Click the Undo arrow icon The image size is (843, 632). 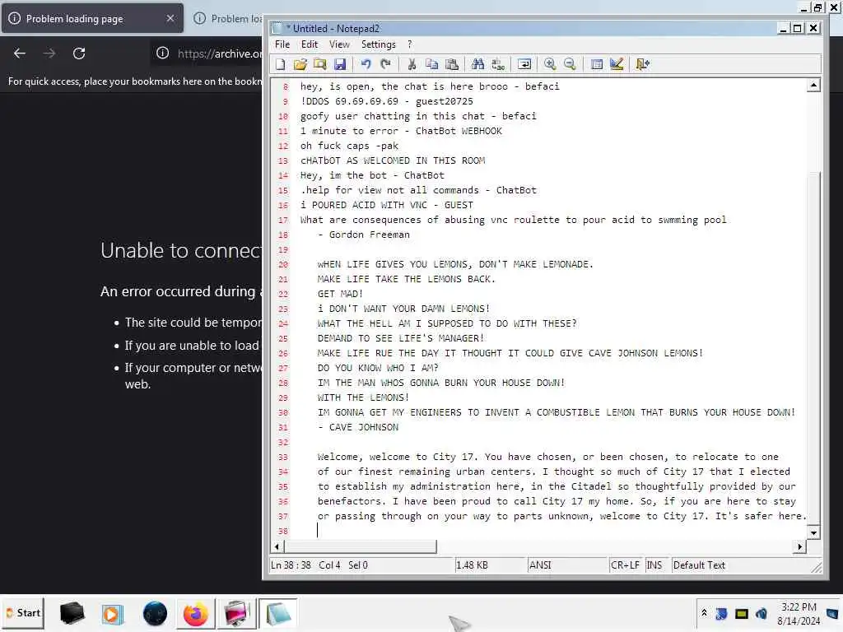coord(366,64)
